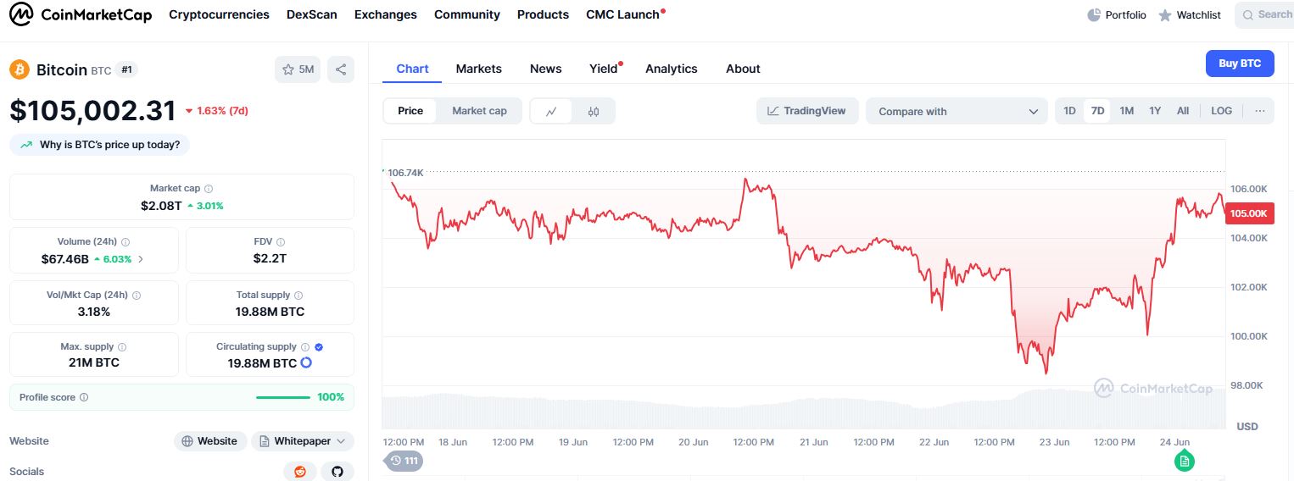The height and width of the screenshot is (481, 1294).
Task: Select the 7D time range
Action: [x=1097, y=111]
